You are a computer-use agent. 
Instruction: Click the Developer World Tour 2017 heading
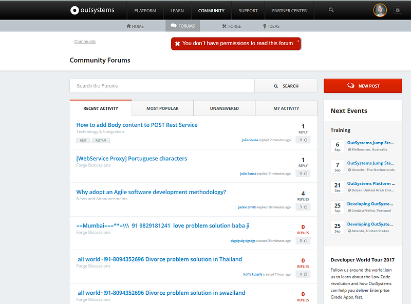363,260
